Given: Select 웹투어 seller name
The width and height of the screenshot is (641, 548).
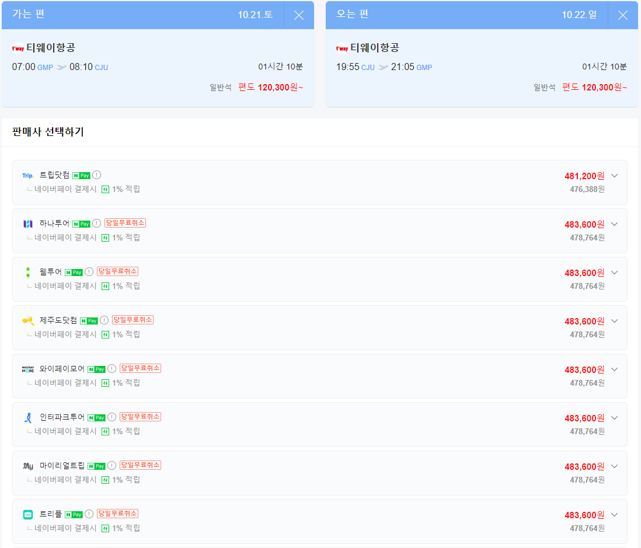Looking at the screenshot, I should coord(51,272).
